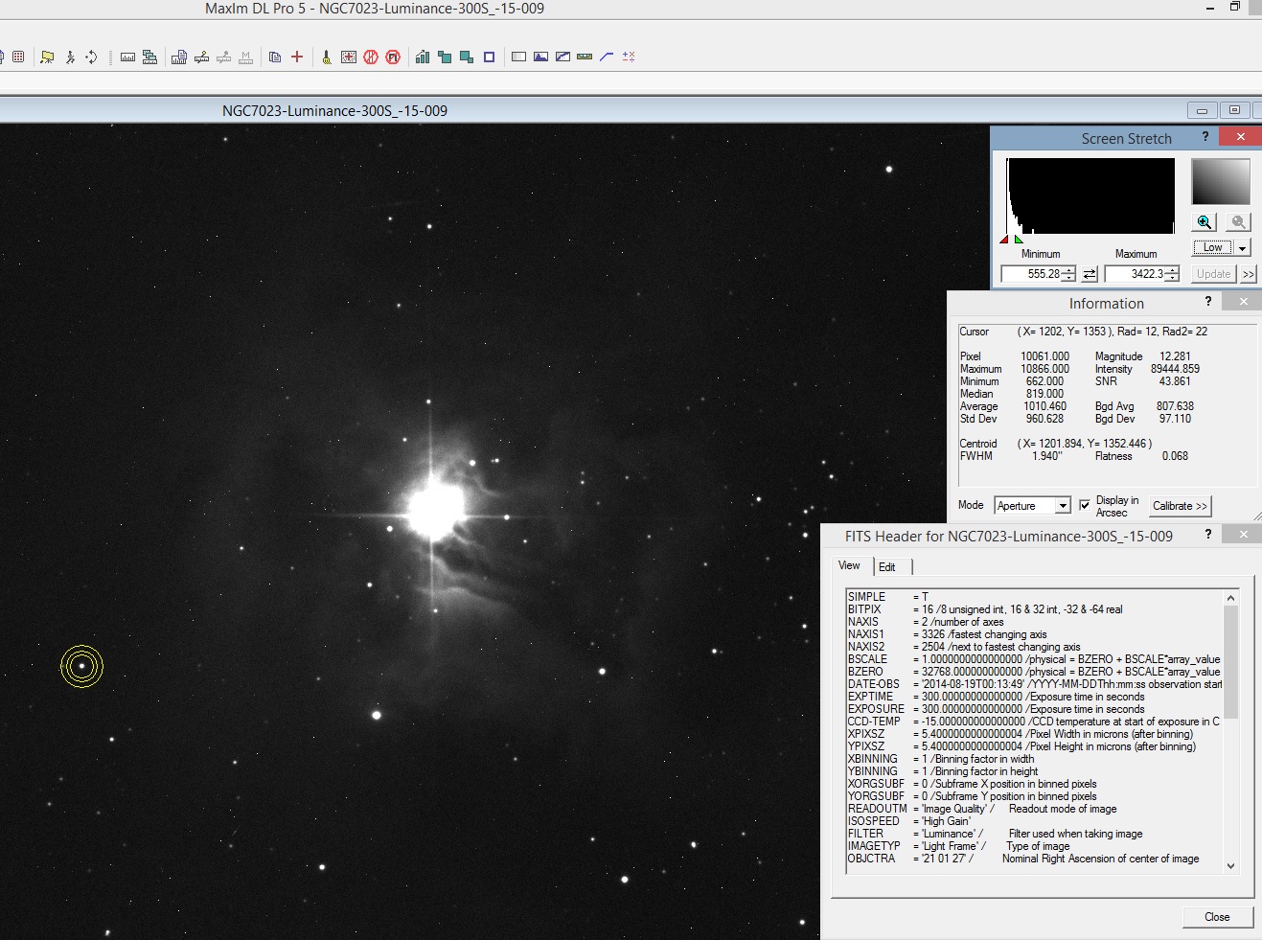Select the line profile toolbar icon

[605, 57]
